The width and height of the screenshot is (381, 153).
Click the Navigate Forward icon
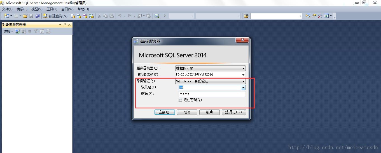coord(148,16)
